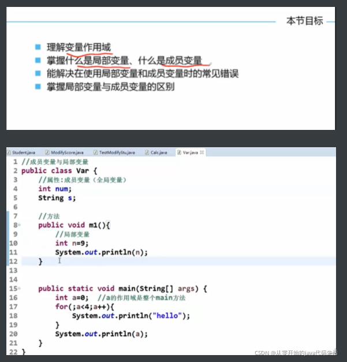Image resolution: width=347 pixels, height=362 pixels.
Task: Click the 'for(;a<4;a++){' line
Action: click(84, 307)
